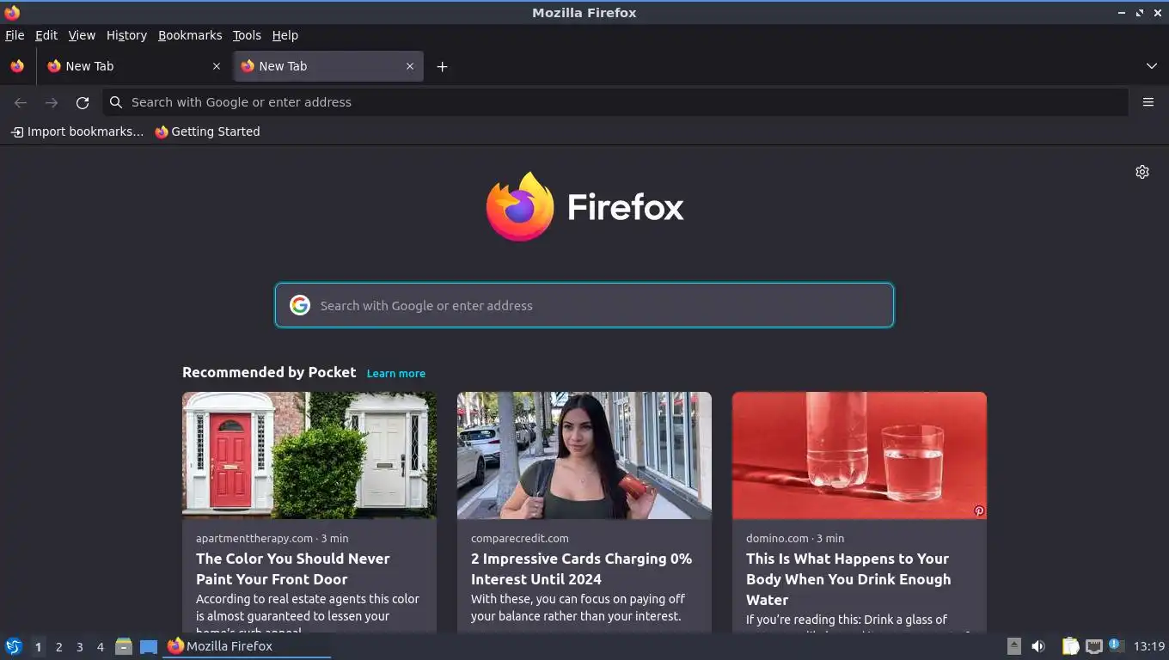
Task: Close the second active New Tab
Action: point(410,66)
